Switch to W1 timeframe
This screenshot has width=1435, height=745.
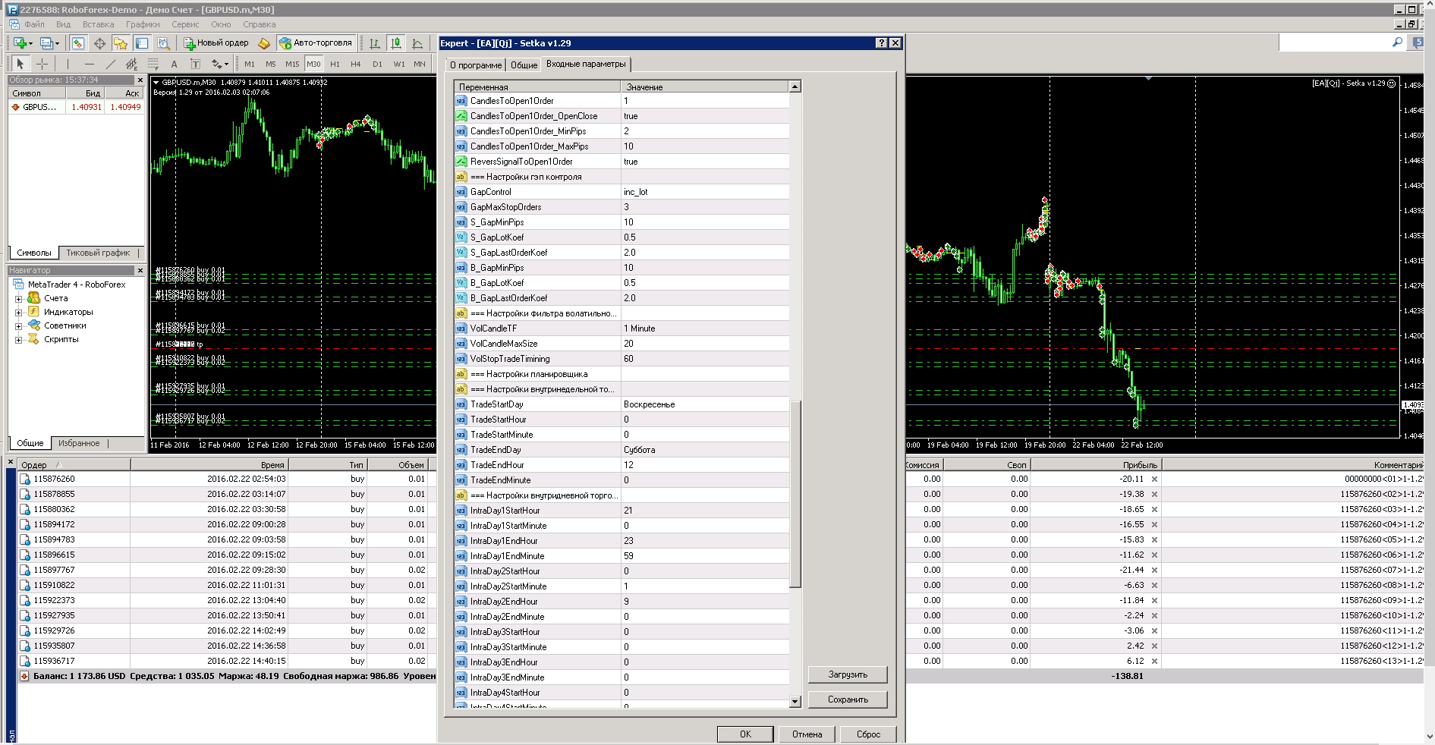pos(399,64)
